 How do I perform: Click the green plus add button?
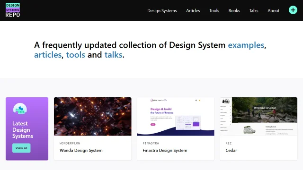[293, 10]
